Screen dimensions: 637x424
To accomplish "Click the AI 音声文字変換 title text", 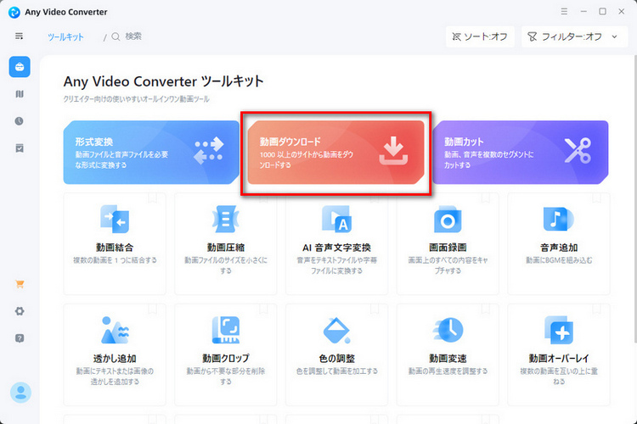I will 337,248.
